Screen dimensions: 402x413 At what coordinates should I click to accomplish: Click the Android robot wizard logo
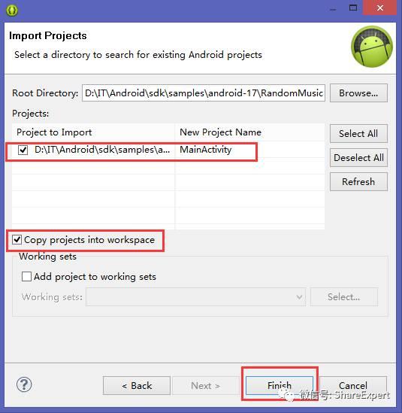point(372,47)
